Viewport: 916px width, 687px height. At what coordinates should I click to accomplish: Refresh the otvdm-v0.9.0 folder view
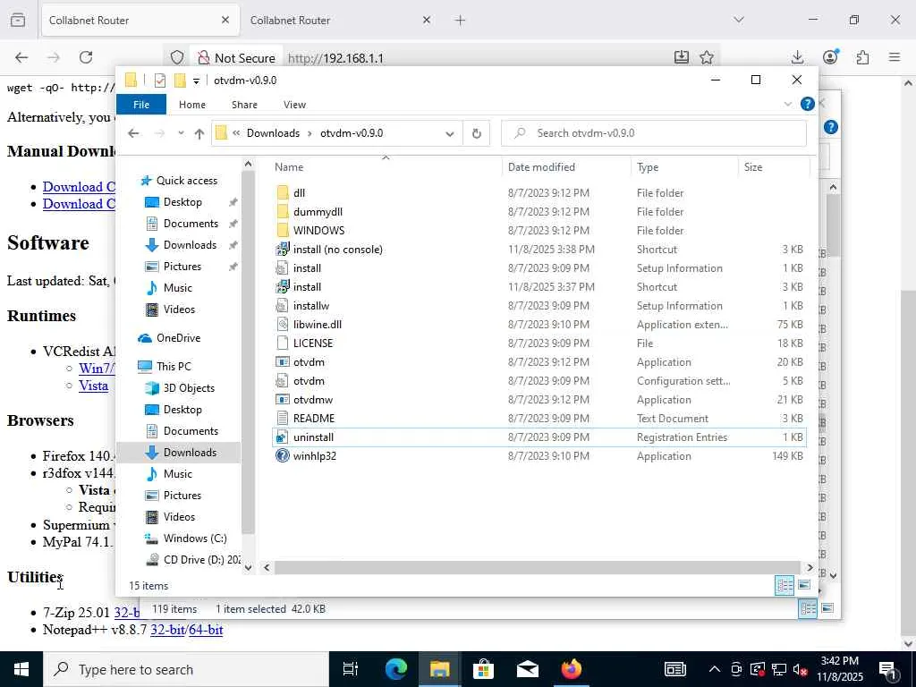point(477,133)
